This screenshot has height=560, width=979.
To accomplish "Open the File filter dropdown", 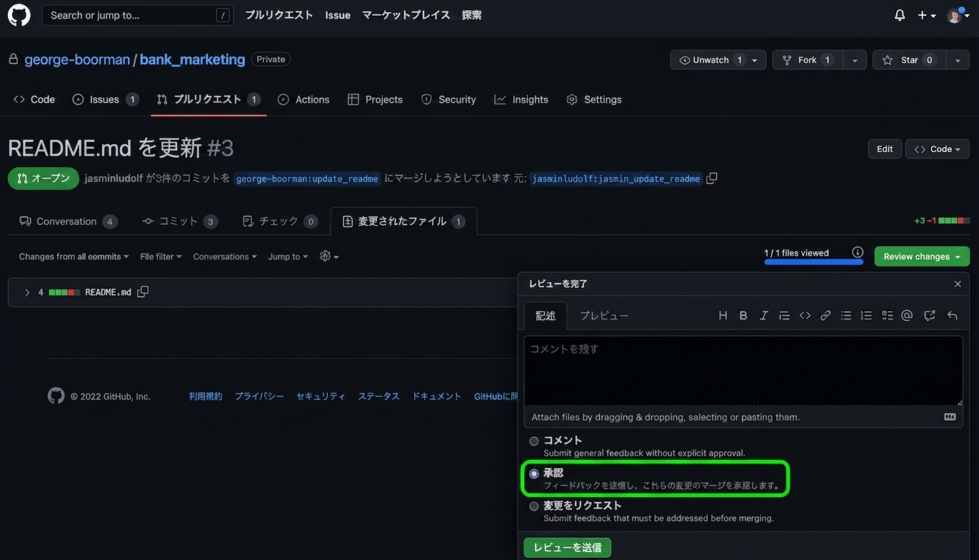I will (161, 256).
